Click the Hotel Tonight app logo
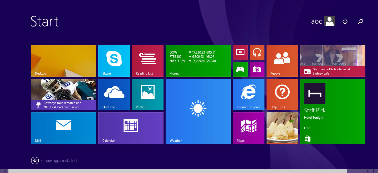This screenshot has width=378, height=173. click(x=315, y=93)
